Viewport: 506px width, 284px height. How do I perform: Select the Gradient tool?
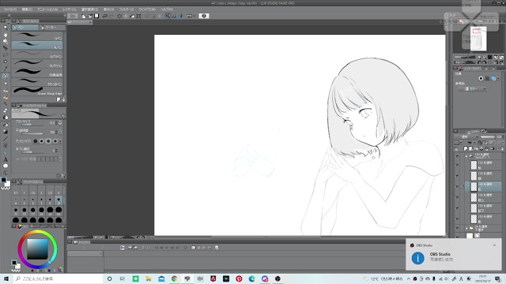(x=6, y=132)
